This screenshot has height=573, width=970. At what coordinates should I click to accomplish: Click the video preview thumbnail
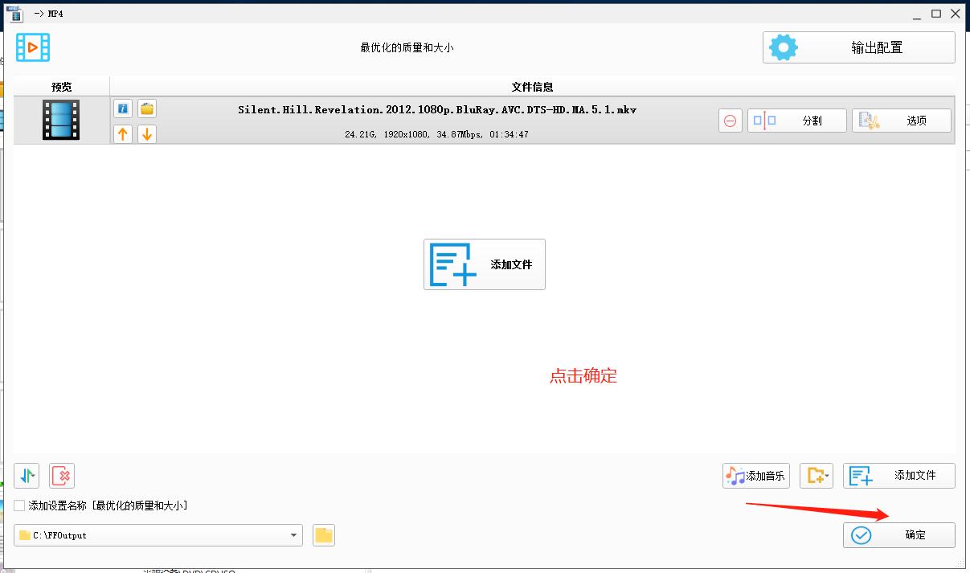[61, 120]
